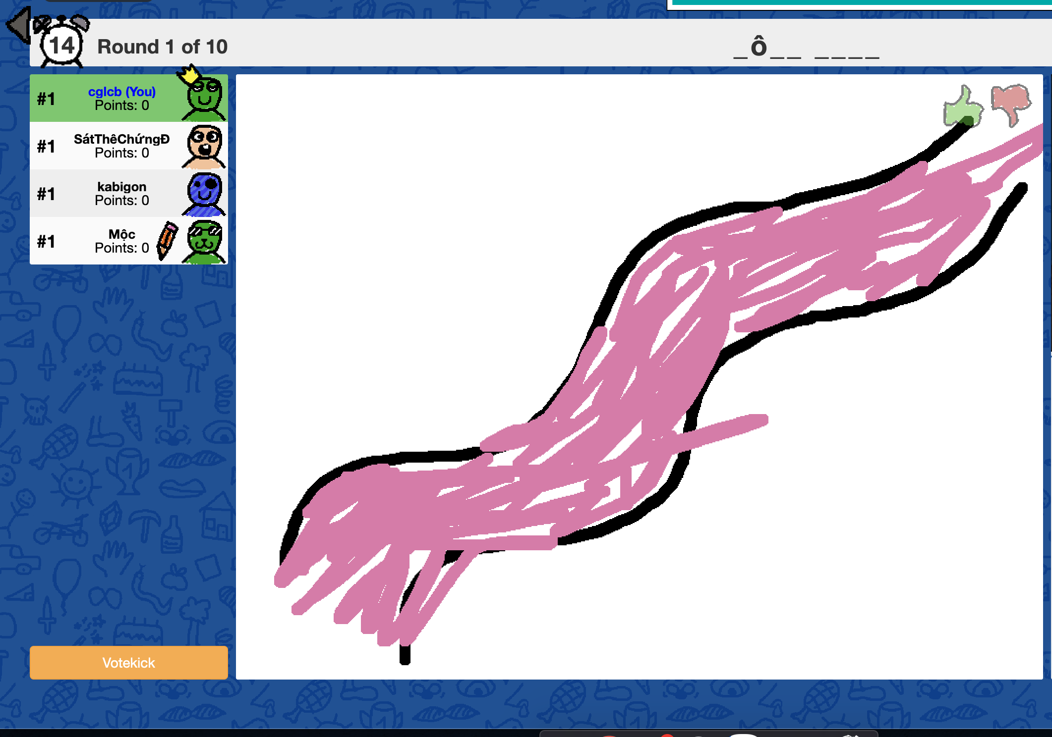The height and width of the screenshot is (737, 1052).
Task: Click Mộc's sunglasses avatar
Action: coord(205,242)
